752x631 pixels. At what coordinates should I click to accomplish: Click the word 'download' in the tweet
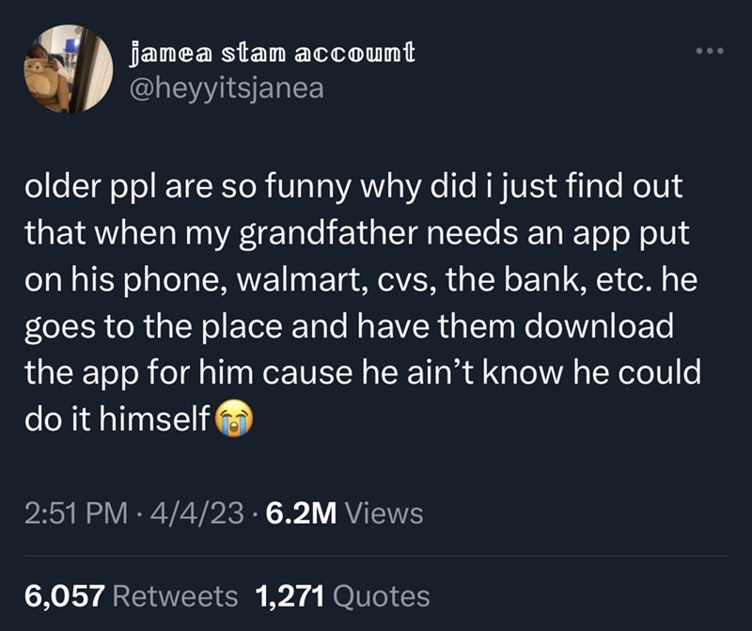pos(590,327)
